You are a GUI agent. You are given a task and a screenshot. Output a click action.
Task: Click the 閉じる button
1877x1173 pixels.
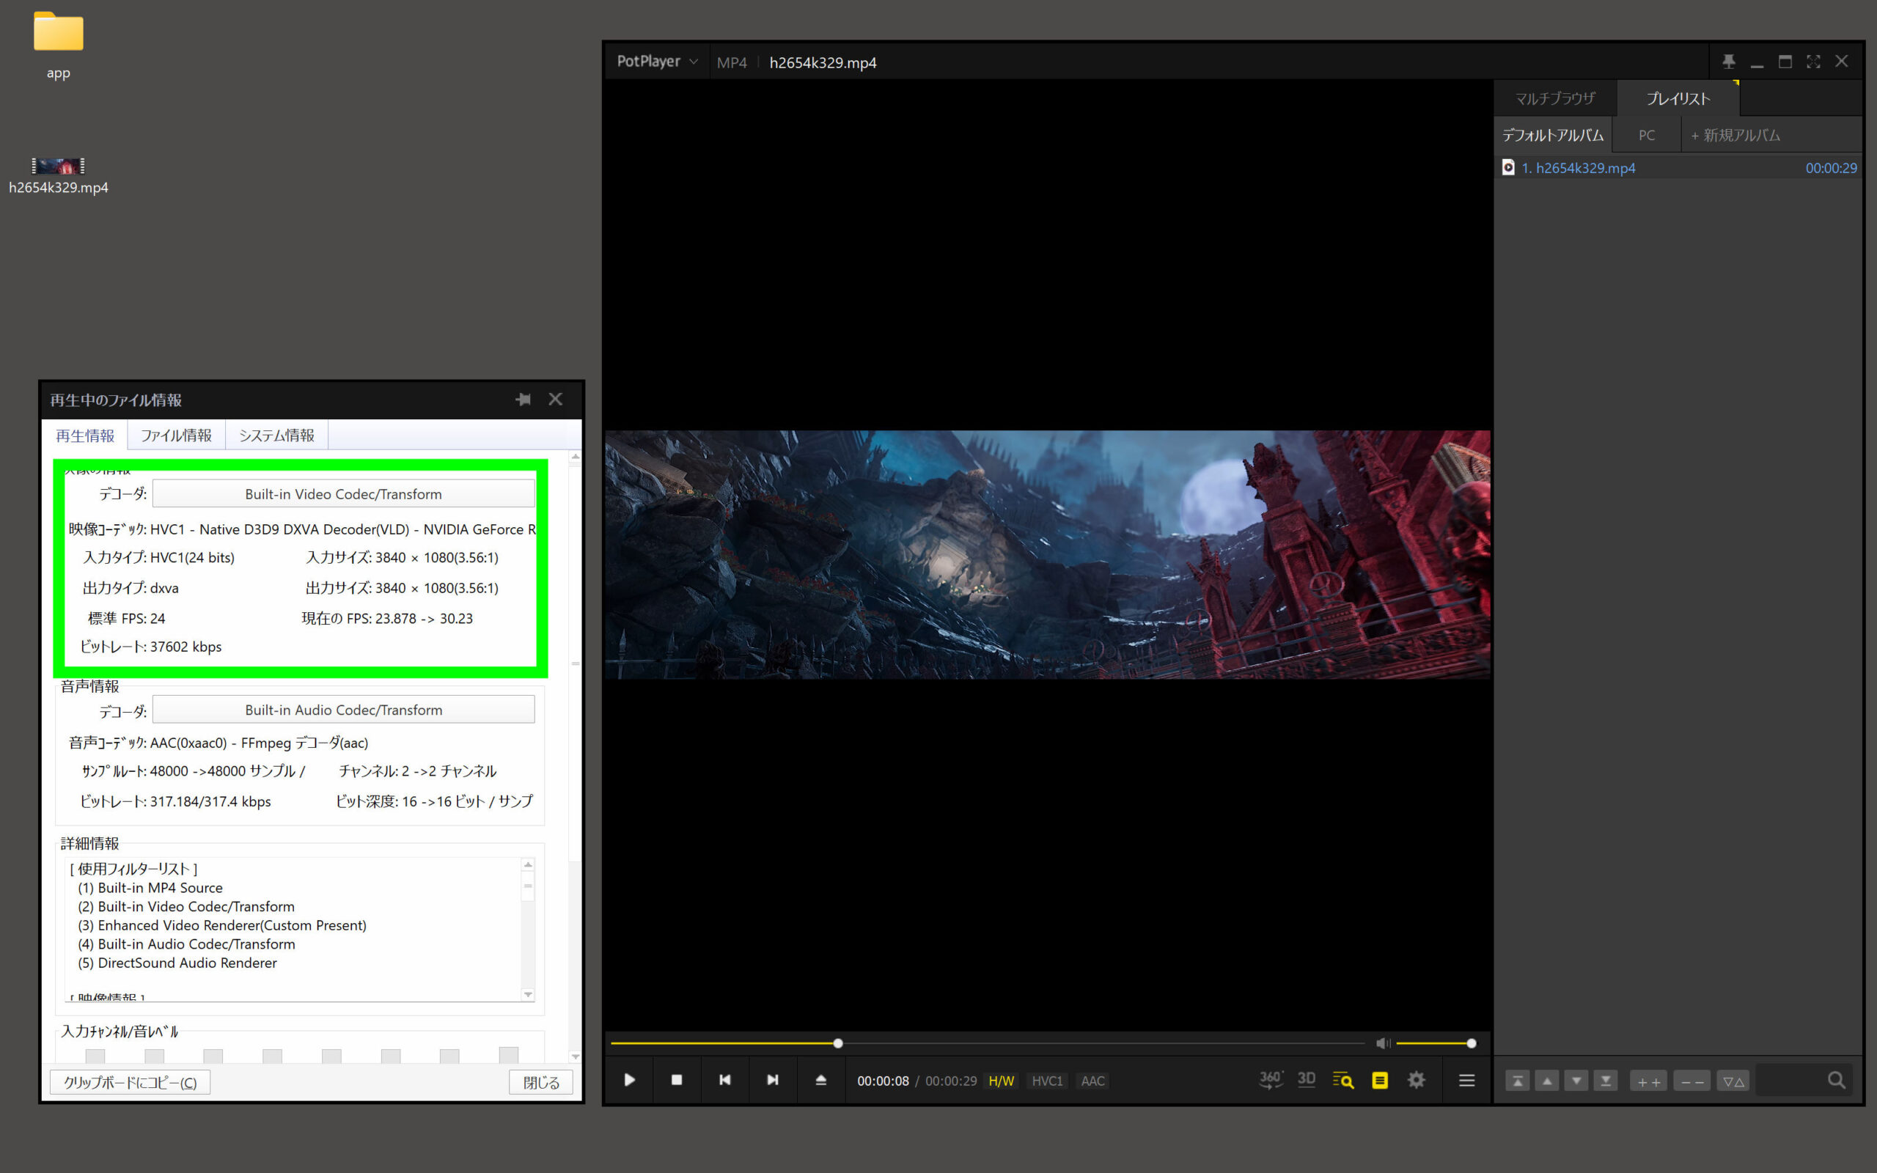click(540, 1082)
